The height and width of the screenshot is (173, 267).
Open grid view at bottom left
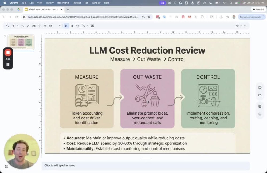tap(6, 167)
